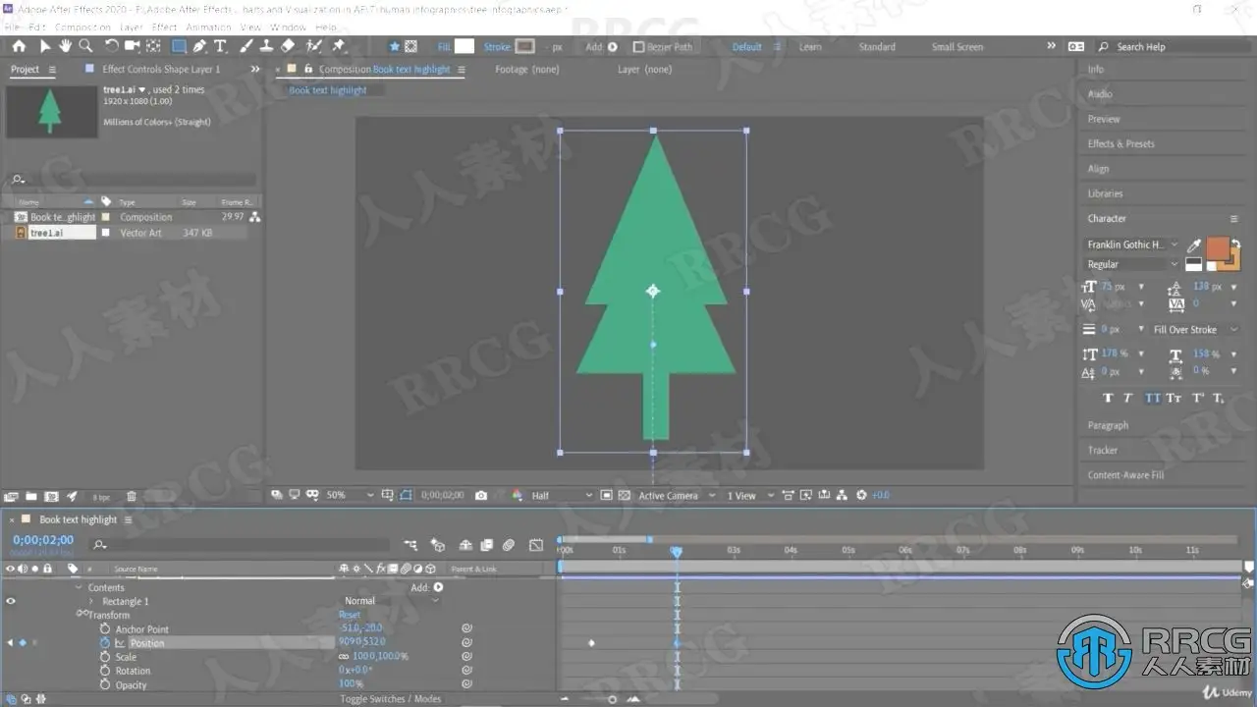Go to the Home screen icon

[19, 46]
